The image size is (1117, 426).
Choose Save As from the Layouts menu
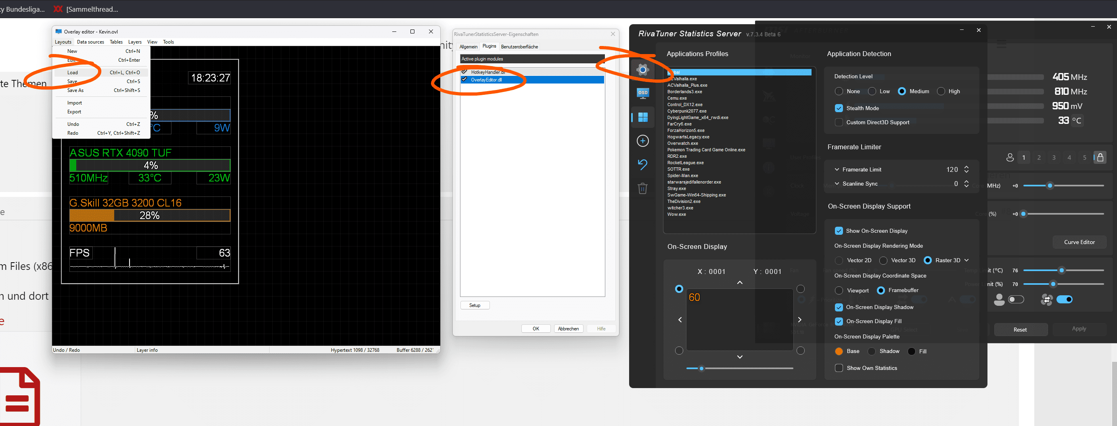[x=101, y=90]
